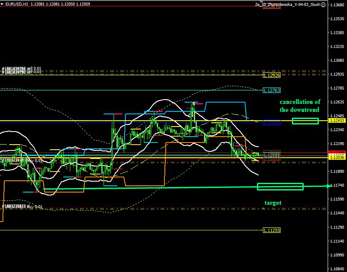Viewport: 347px width, 272px height.
Task: Click the 'cancellation of the downtrend' text label
Action: click(300, 106)
